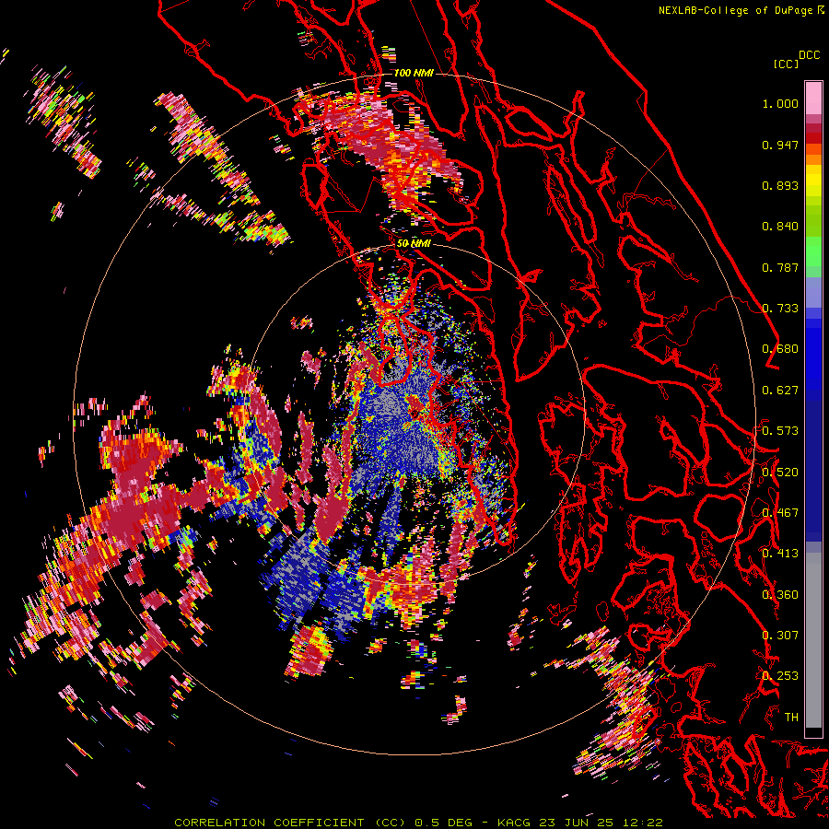Click the 'KACG' radar site identifier

coord(514,823)
